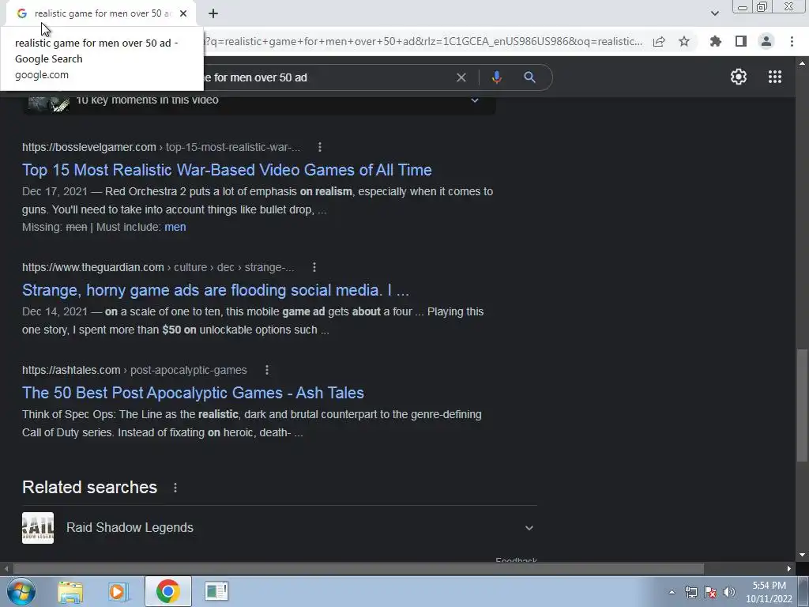The image size is (809, 607).
Task: Open the tab search dropdown arrow
Action: pos(714,13)
